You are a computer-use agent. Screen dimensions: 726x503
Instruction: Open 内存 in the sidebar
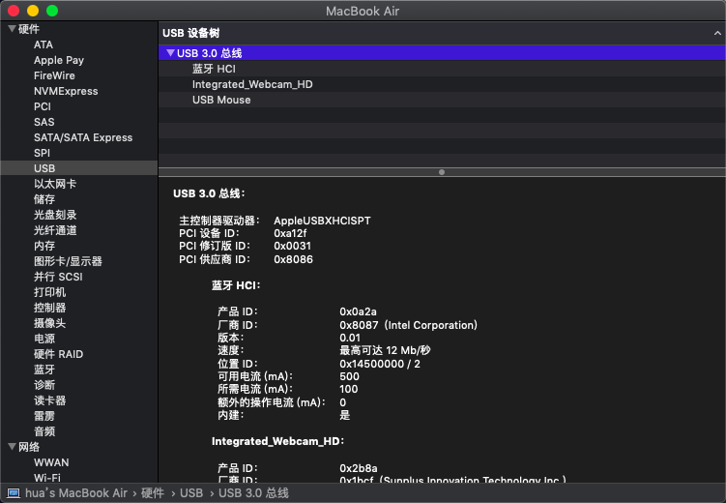[44, 246]
